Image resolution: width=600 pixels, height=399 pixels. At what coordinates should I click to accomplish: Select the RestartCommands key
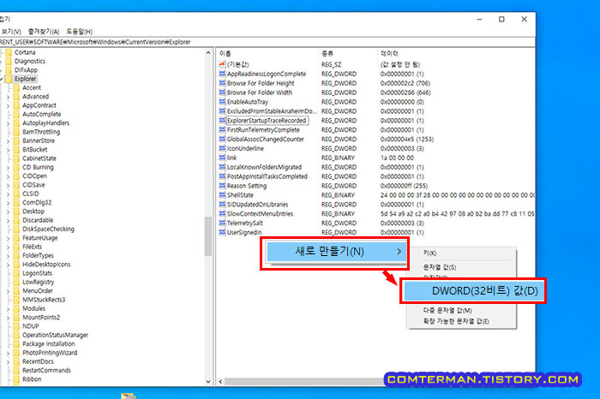click(x=46, y=371)
